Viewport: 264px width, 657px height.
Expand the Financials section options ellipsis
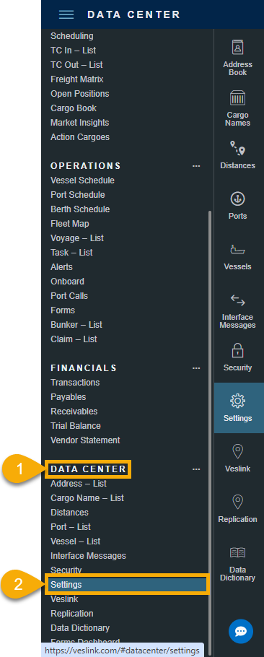pyautogui.click(x=196, y=368)
